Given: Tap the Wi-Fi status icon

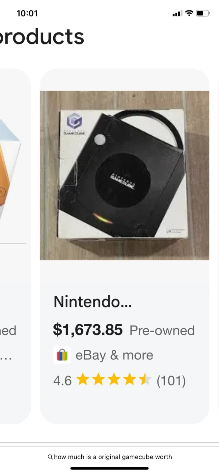Looking at the screenshot, I should click(189, 13).
